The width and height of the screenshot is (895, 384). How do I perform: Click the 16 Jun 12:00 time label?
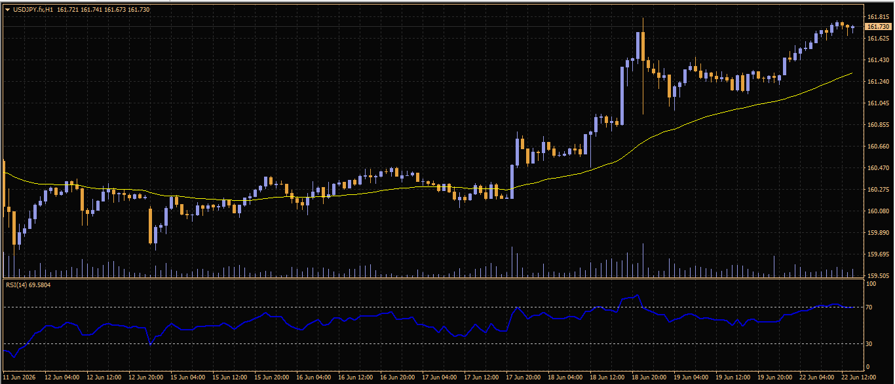(356, 377)
